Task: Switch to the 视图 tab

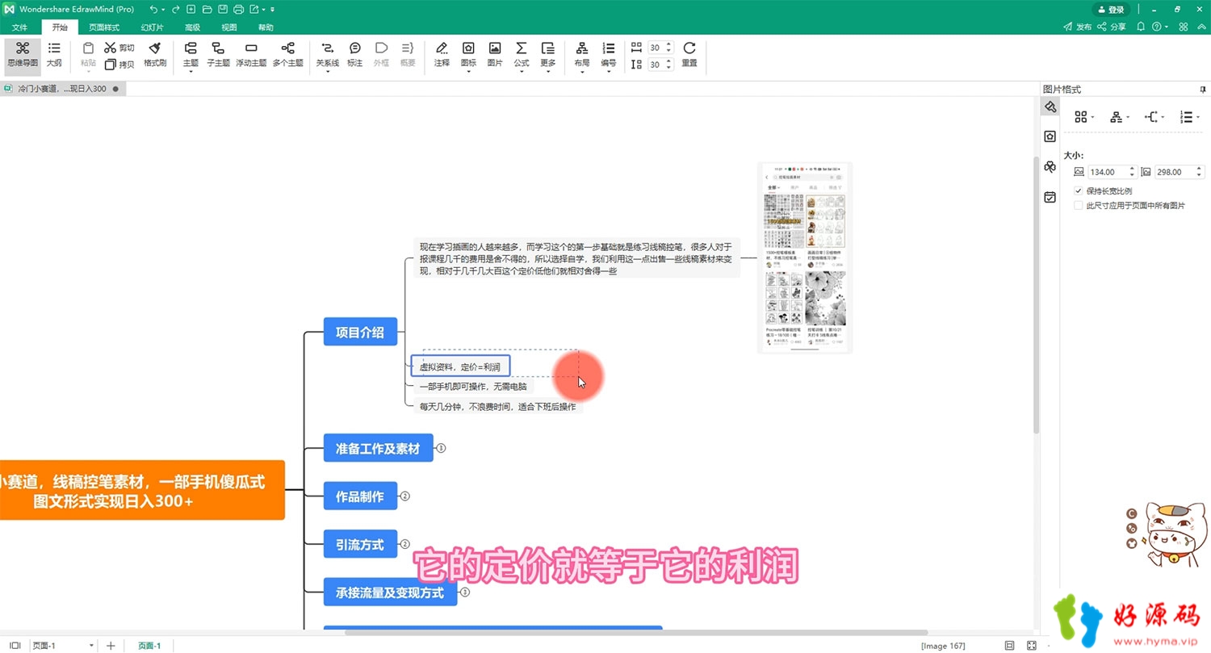Action: coord(229,27)
